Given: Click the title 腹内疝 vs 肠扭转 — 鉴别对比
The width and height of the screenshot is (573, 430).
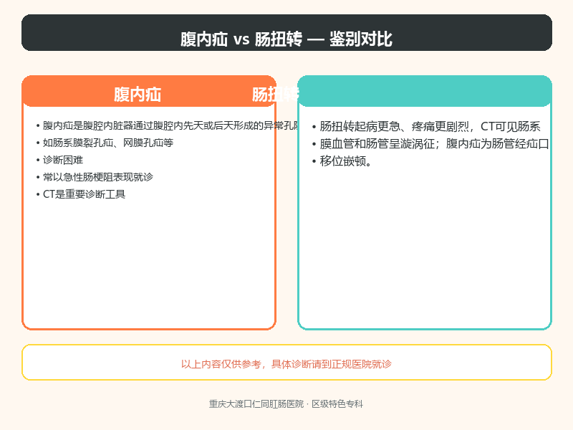Looking at the screenshot, I should click(x=286, y=39).
